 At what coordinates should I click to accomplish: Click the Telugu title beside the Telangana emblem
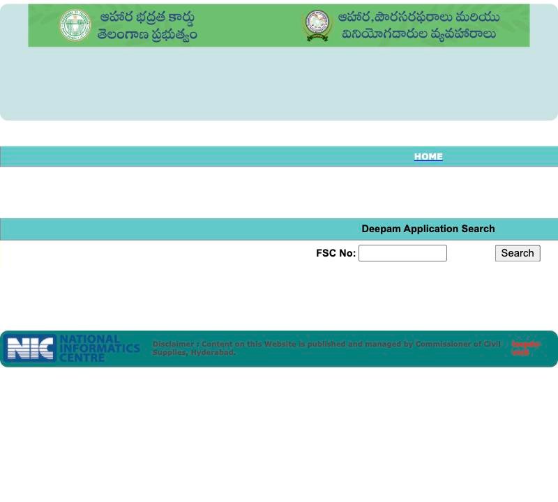(147, 26)
